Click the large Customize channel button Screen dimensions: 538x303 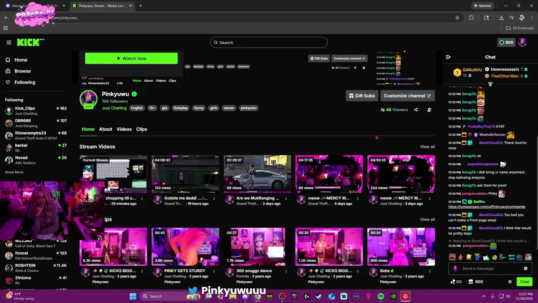[407, 96]
